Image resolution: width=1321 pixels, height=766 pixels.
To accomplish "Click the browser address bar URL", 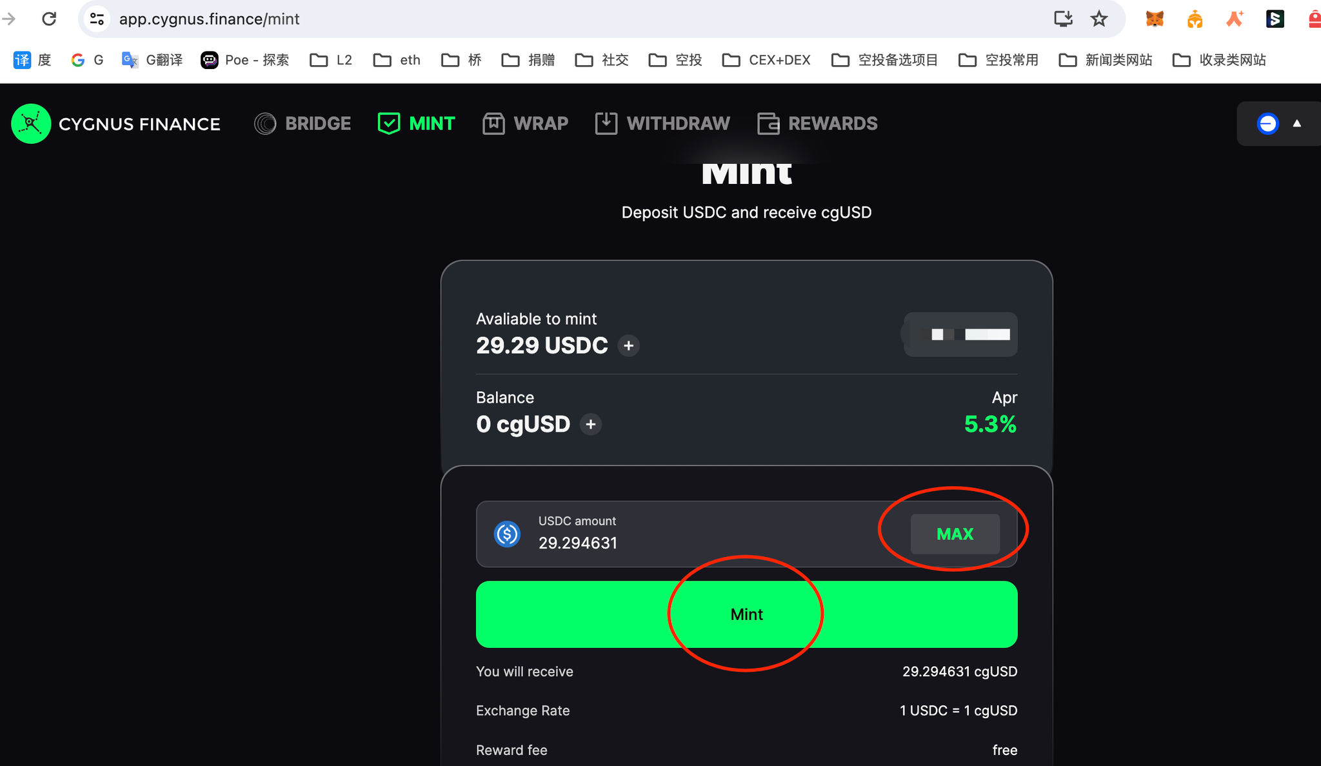I will pyautogui.click(x=209, y=19).
